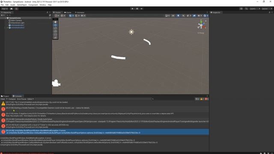Viewport: 274px width, 154px height.
Task: Click the scene orientation gizmo
Action: pos(202,25)
